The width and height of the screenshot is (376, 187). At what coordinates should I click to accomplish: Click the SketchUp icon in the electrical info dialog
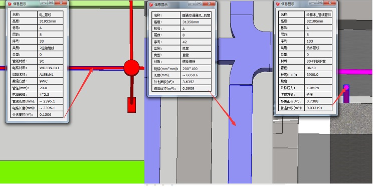point(10,4)
